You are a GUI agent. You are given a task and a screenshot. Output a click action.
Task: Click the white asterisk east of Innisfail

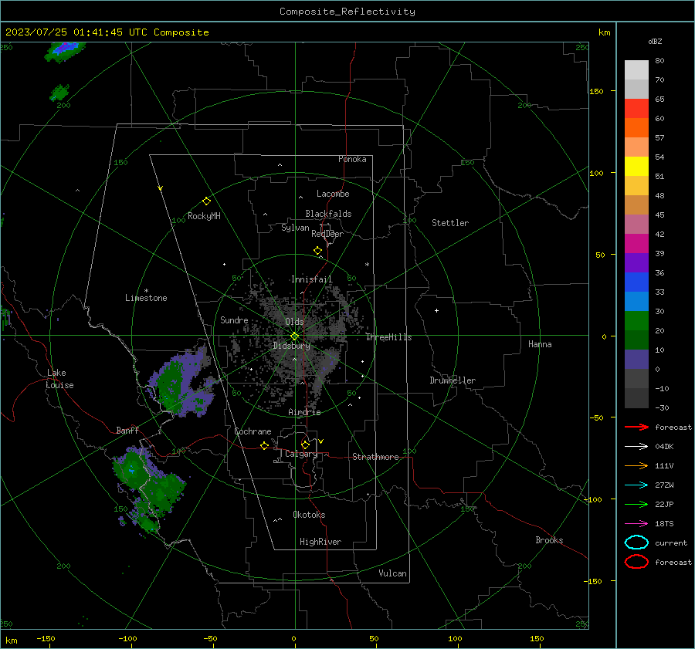pos(367,265)
